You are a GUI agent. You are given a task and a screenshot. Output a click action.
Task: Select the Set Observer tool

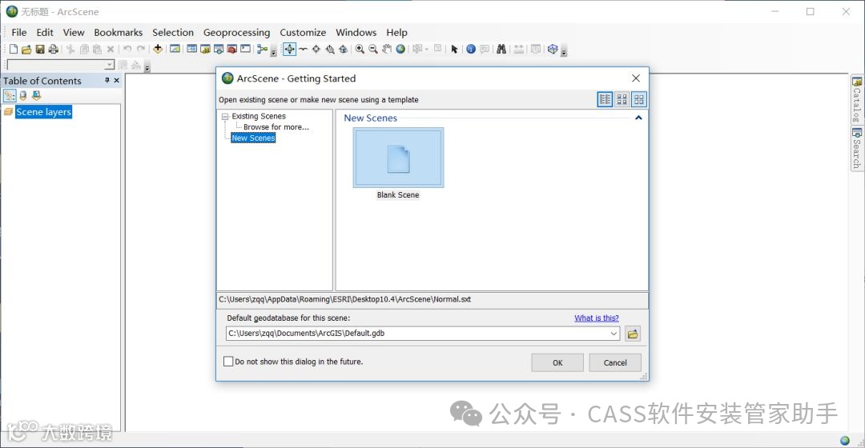click(343, 49)
